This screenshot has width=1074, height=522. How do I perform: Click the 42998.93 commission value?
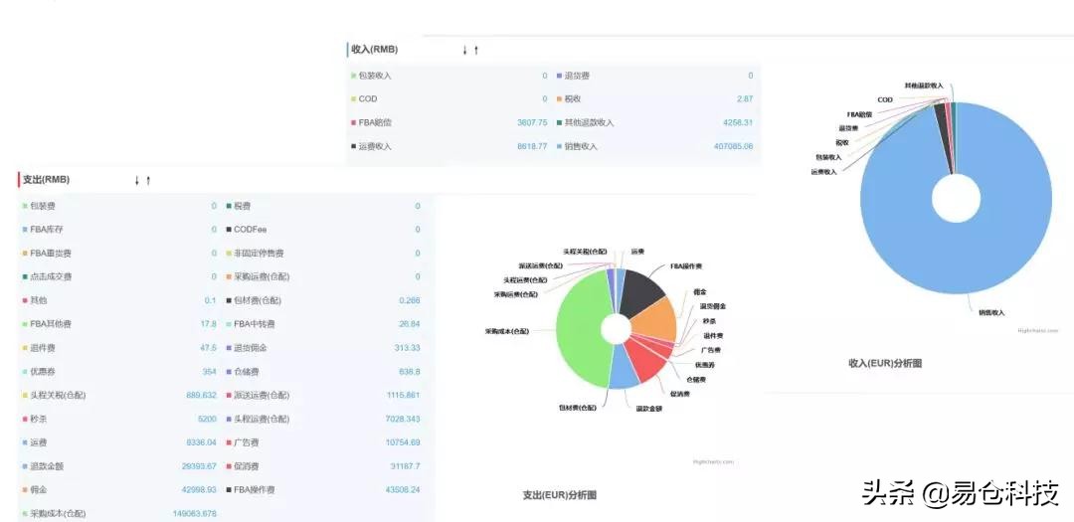[199, 490]
